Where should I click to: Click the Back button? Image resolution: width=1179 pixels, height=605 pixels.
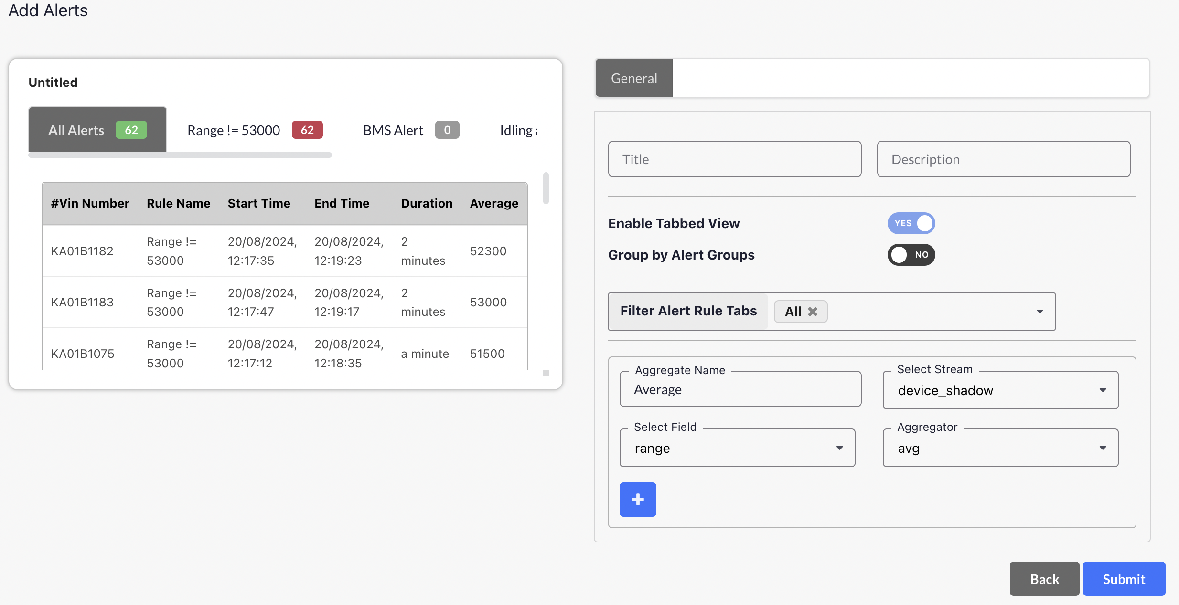pos(1044,579)
